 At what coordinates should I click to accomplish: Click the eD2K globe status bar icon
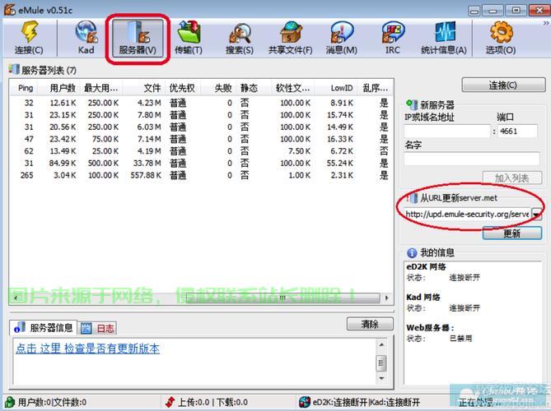[305, 402]
